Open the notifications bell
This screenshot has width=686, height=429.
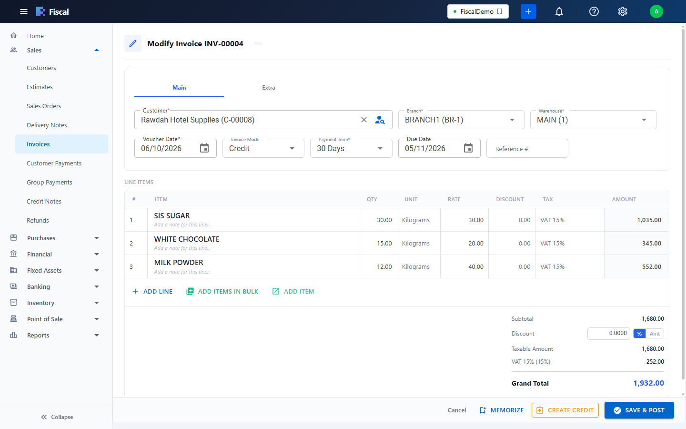(x=559, y=11)
